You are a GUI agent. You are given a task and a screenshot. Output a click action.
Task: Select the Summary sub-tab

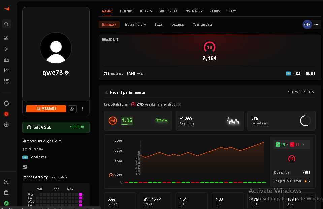click(x=109, y=25)
